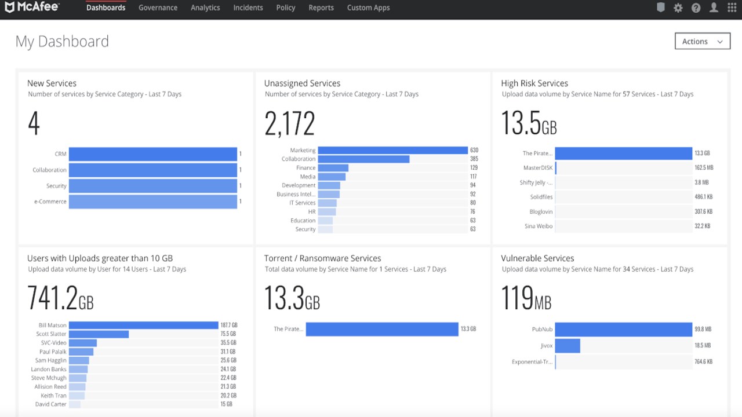This screenshot has width=742, height=417.
Task: Click the Vulnerable Services title
Action: (537, 258)
